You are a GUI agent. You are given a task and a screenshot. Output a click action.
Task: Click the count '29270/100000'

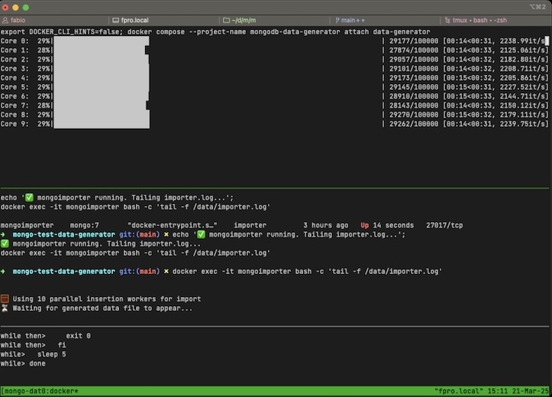point(414,115)
